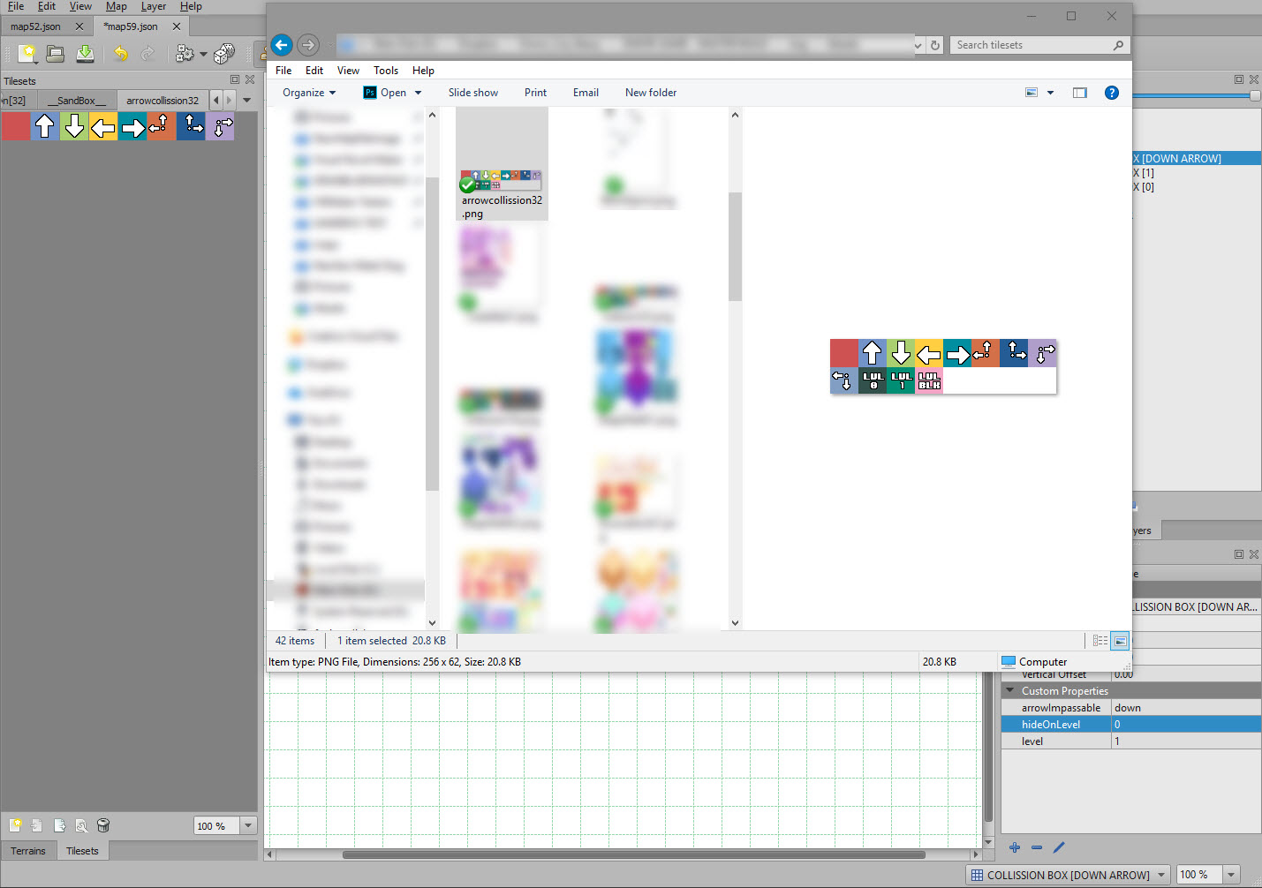Screen dimensions: 1262x888
Task: Open the Organize dropdown in Explorer
Action: (309, 93)
